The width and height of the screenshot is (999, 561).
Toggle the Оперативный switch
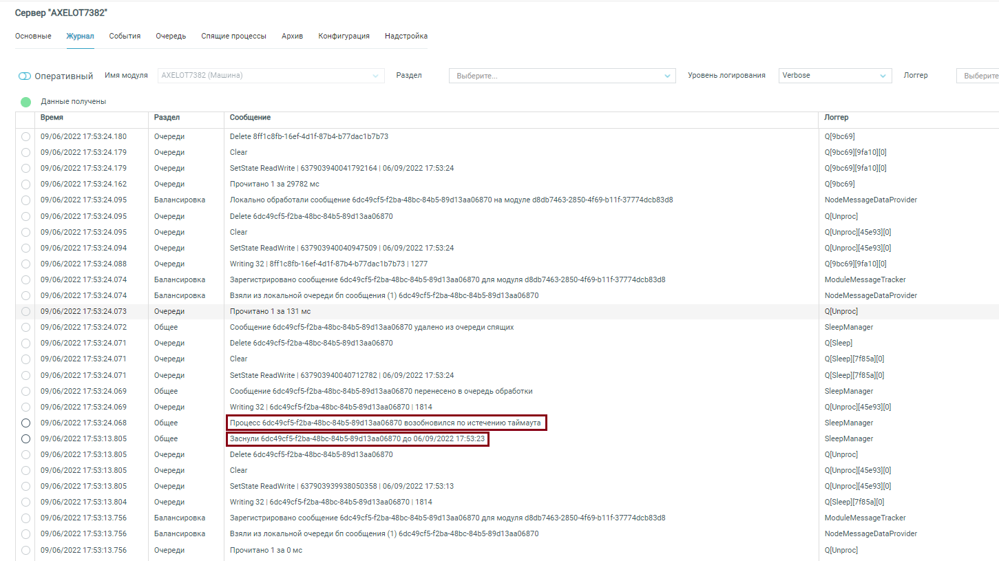point(25,76)
